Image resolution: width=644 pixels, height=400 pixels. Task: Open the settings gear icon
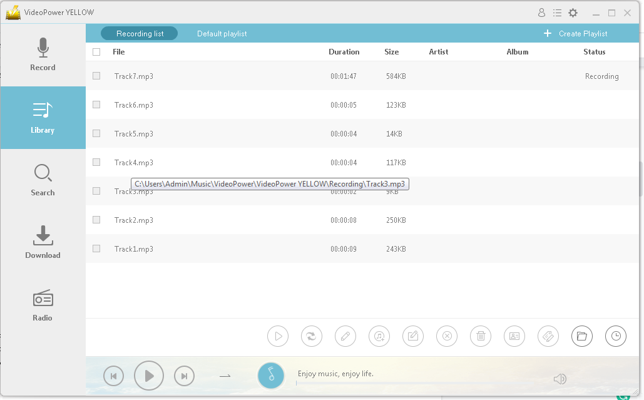coord(573,12)
